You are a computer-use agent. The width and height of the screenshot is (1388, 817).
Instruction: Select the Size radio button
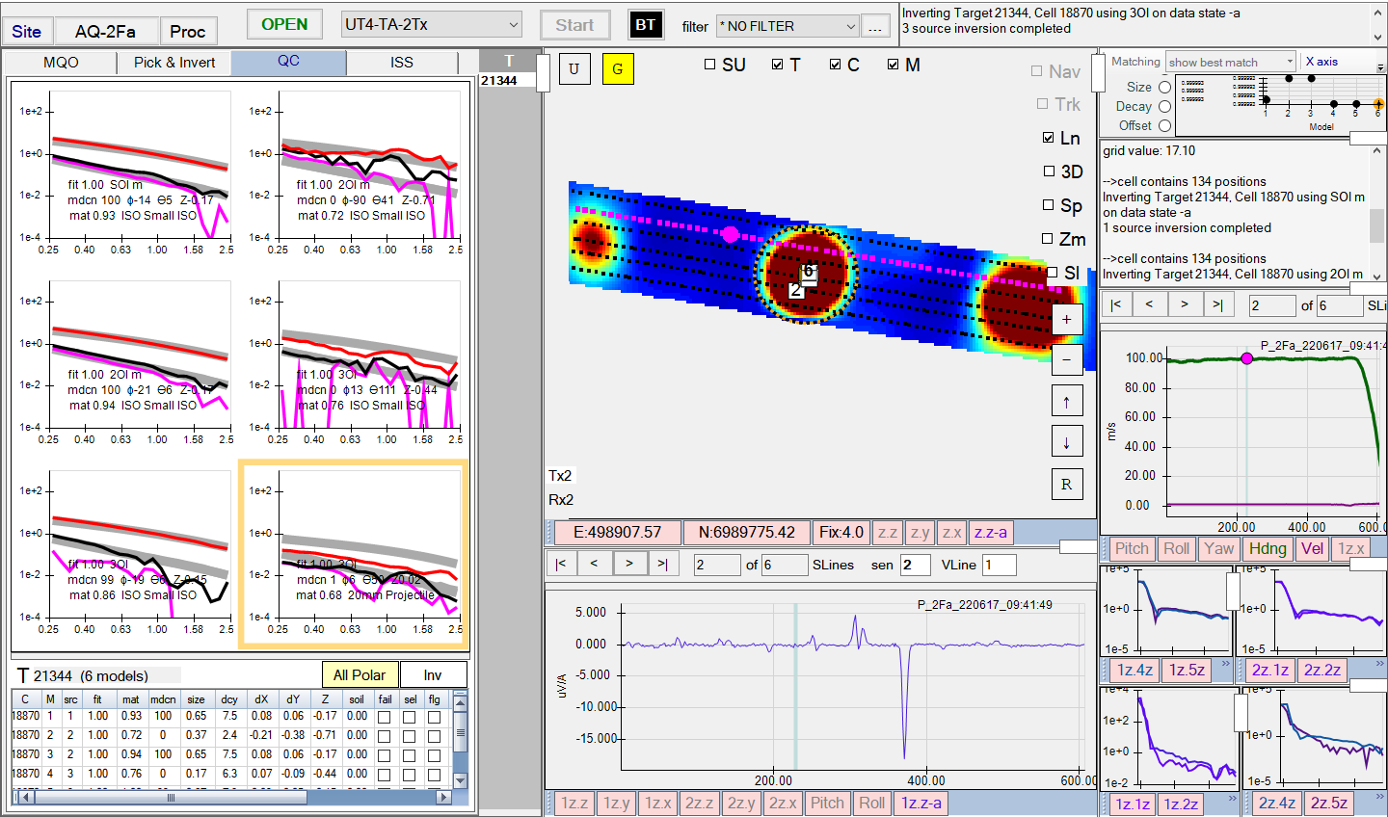pyautogui.click(x=1164, y=87)
